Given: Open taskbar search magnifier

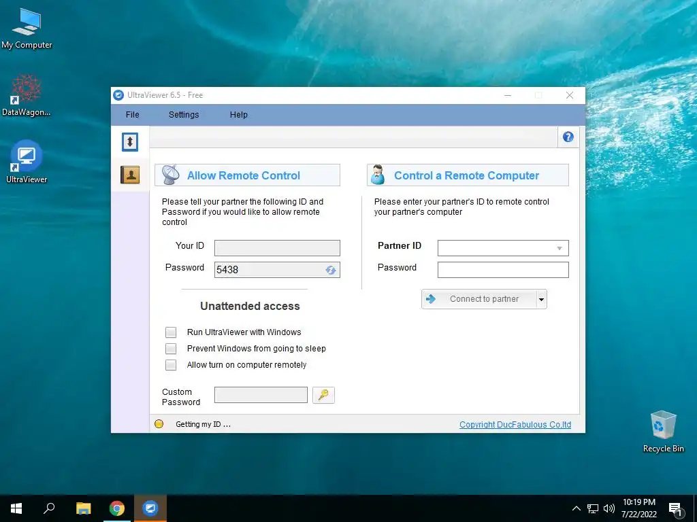Looking at the screenshot, I should tap(49, 508).
